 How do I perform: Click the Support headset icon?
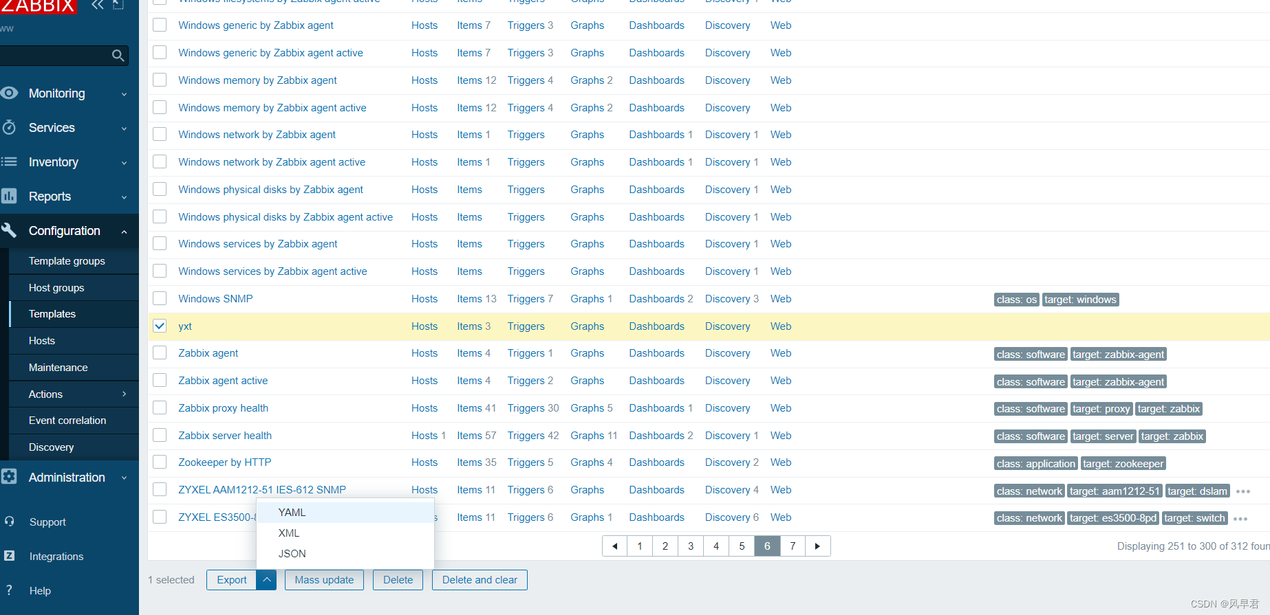[x=10, y=522]
